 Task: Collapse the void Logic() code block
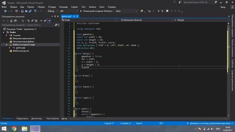76,98
